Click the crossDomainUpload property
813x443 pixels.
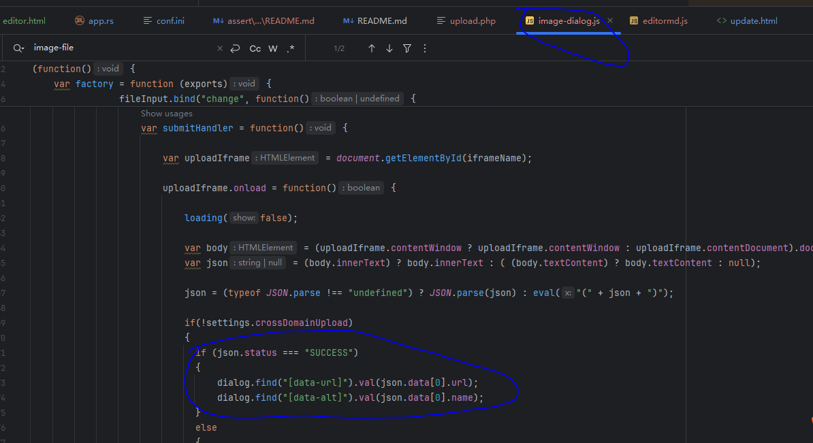[x=301, y=323]
